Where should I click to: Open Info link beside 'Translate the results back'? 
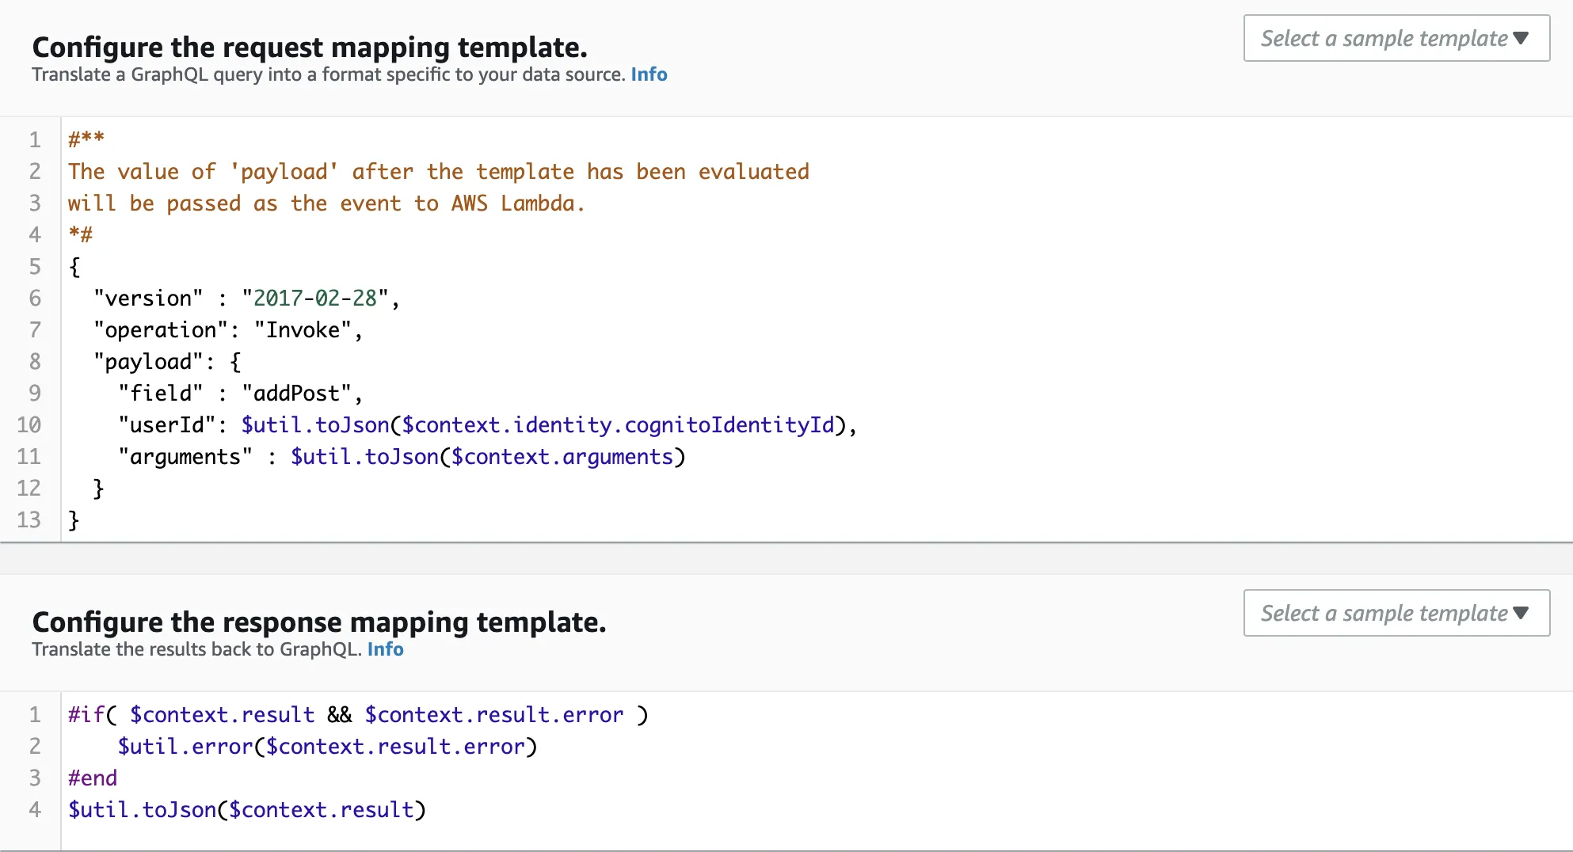coord(385,649)
